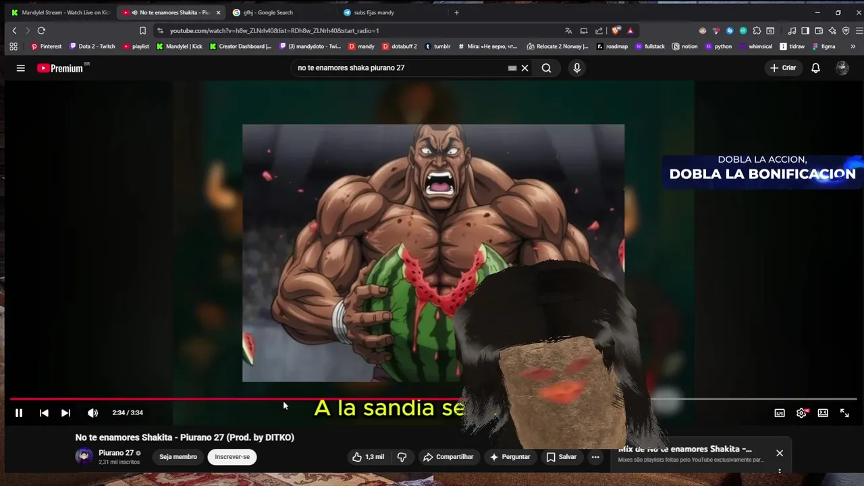Toggle theater mode view
Viewport: 864px width, 486px height.
pos(823,413)
